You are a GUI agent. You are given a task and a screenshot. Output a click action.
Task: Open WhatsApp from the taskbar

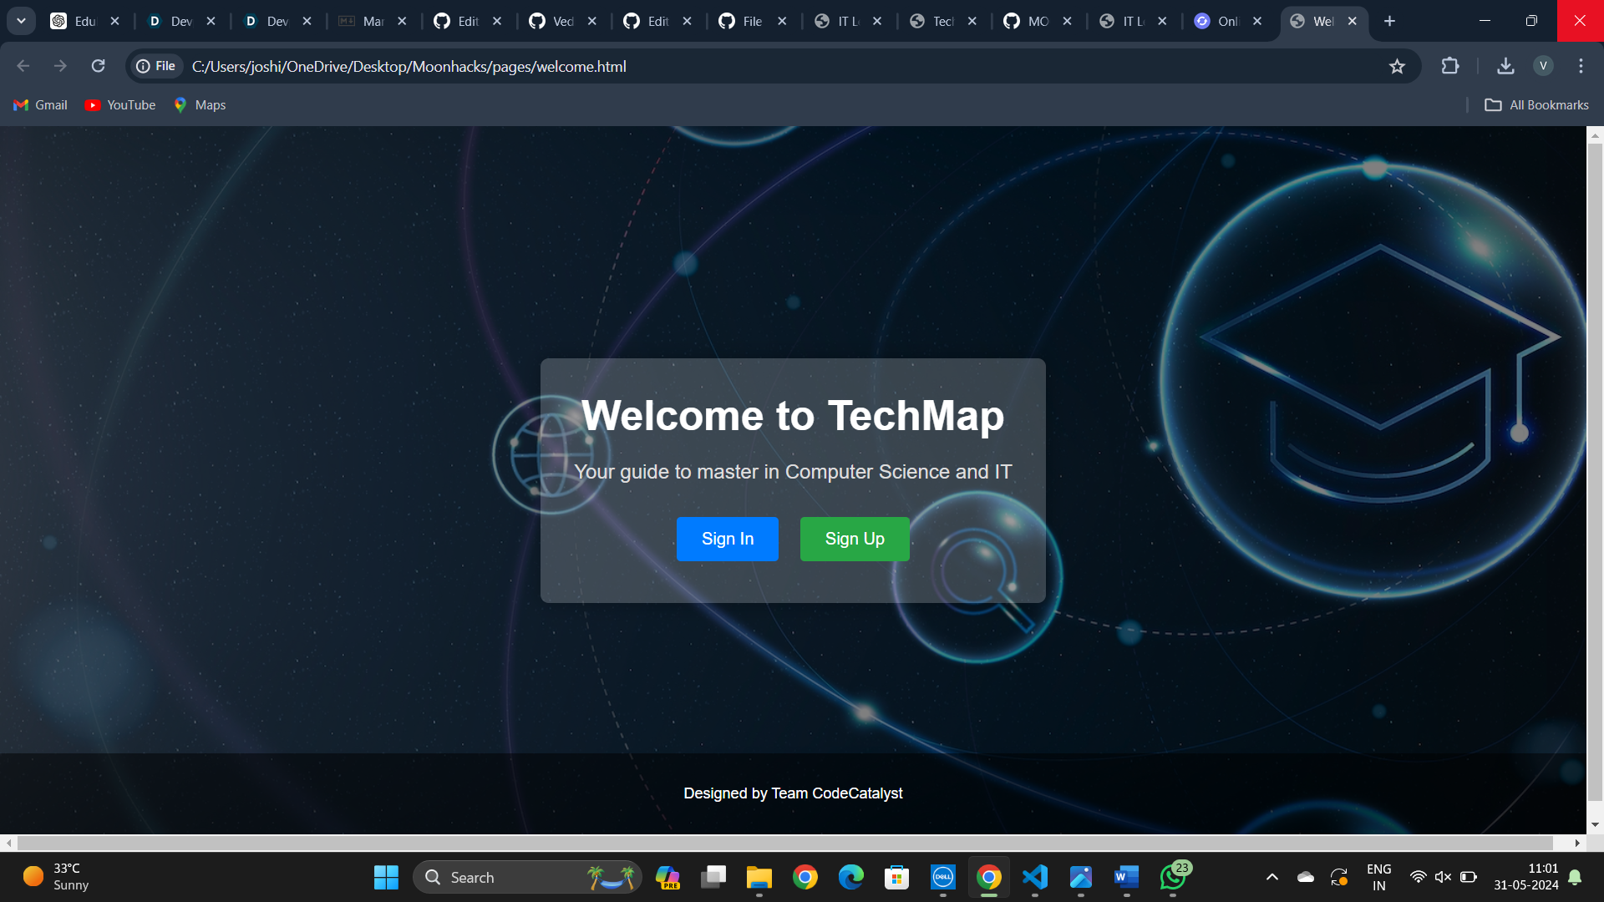click(x=1173, y=877)
